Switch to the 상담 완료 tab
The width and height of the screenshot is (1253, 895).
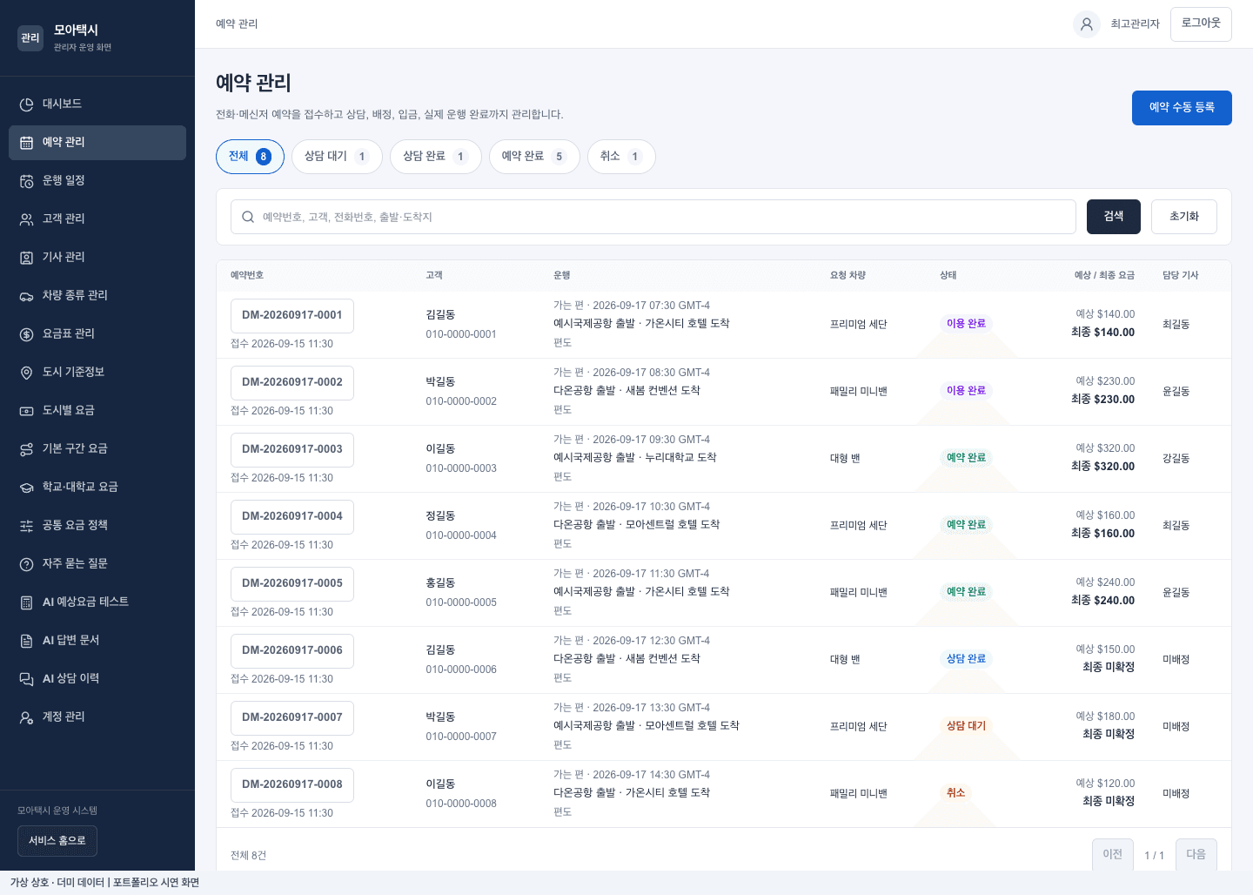pos(436,157)
